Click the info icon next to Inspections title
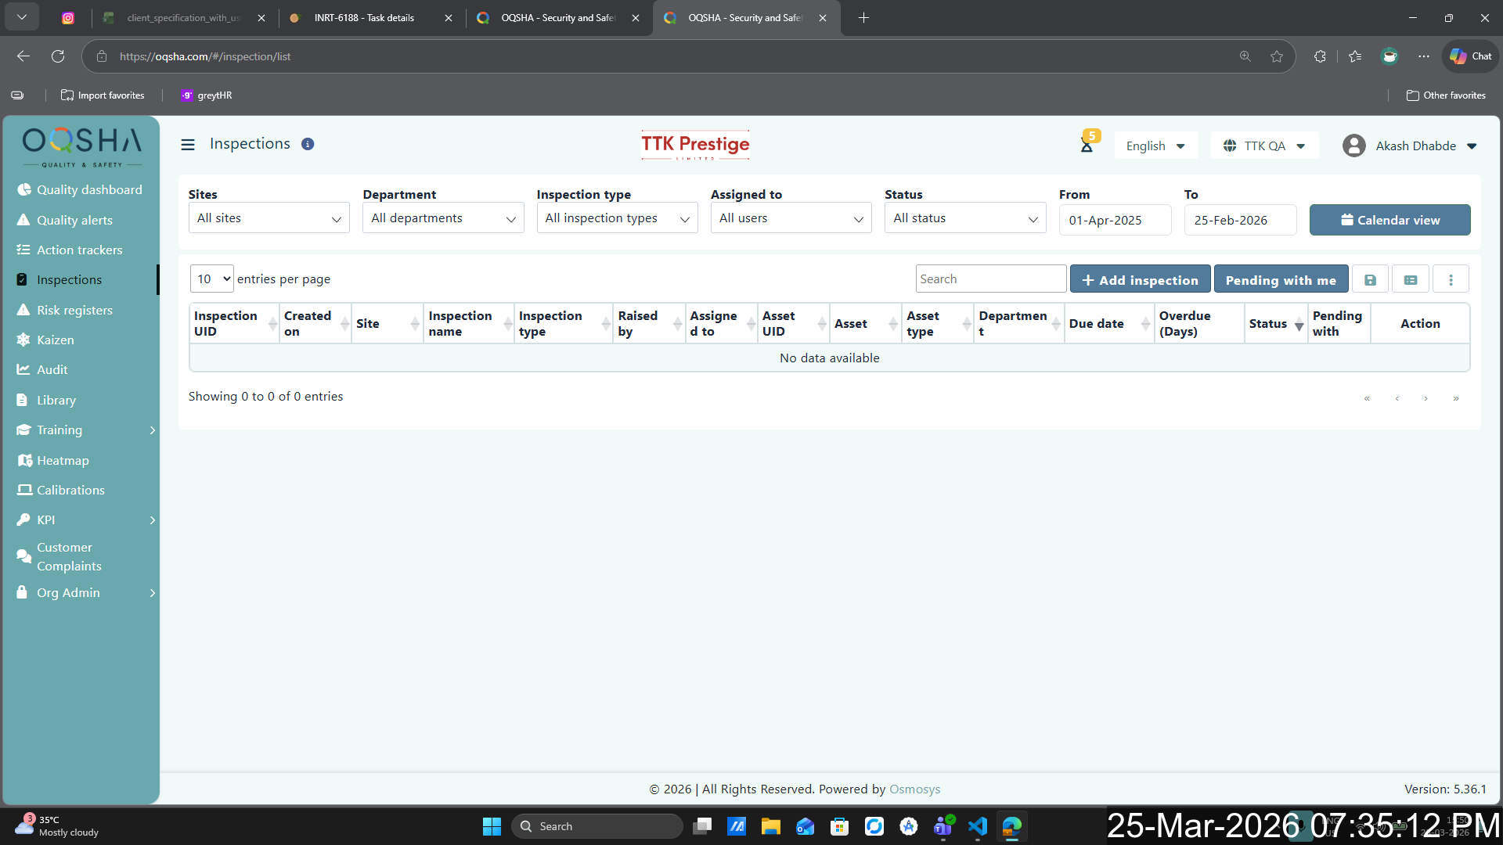 308,144
